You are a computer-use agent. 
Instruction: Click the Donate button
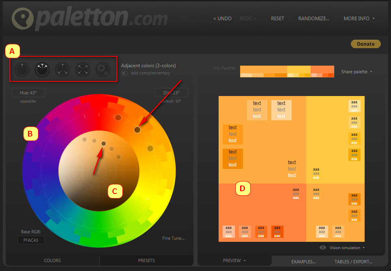point(365,44)
